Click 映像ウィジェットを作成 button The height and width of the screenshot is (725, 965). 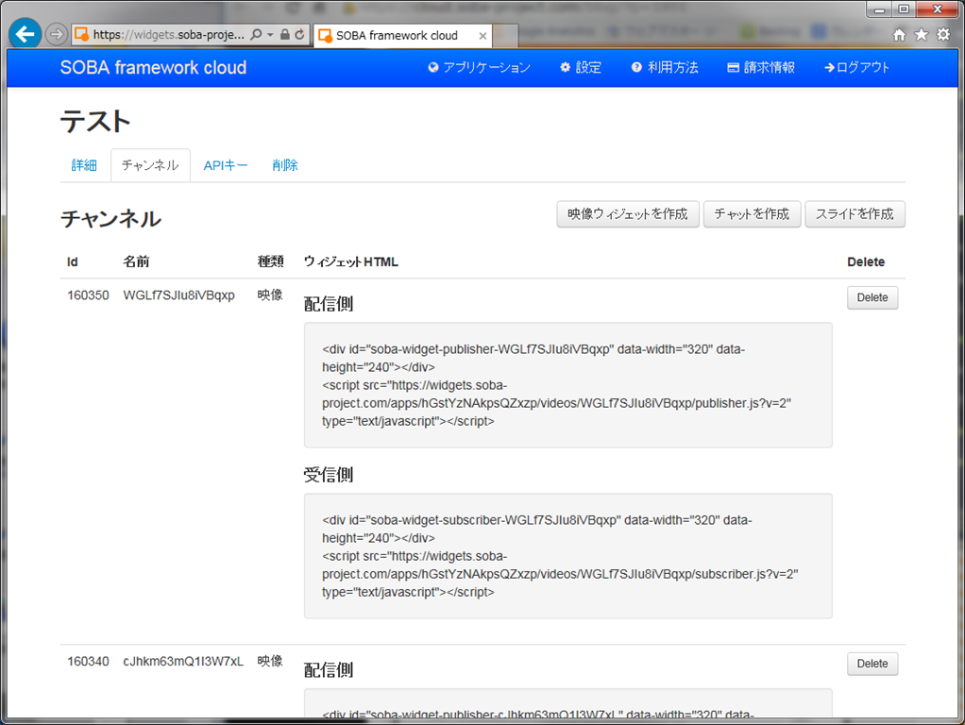(x=628, y=213)
